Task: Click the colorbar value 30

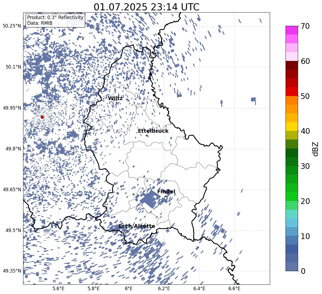Action: coord(305,166)
